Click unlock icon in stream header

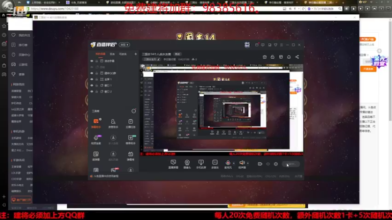pos(272,57)
